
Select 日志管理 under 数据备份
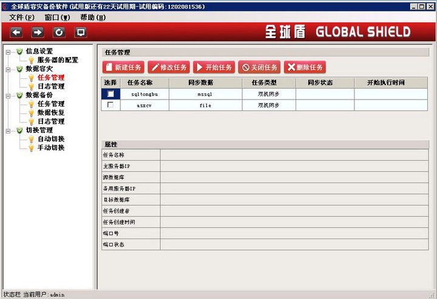click(51, 122)
